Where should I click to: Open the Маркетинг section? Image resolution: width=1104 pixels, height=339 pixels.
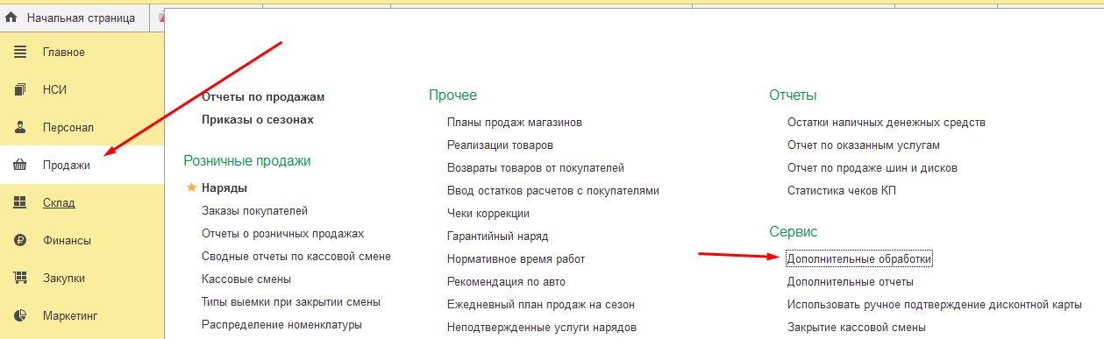tap(82, 315)
